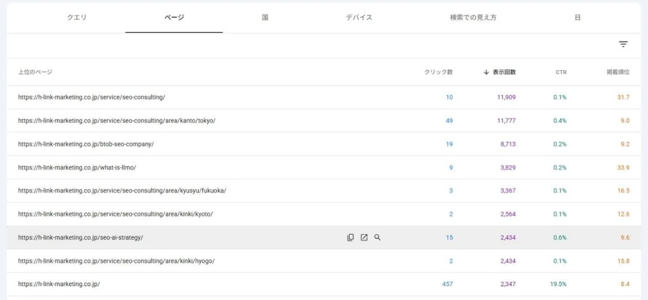Select the /service/seo-consulting/ page row

[324, 97]
